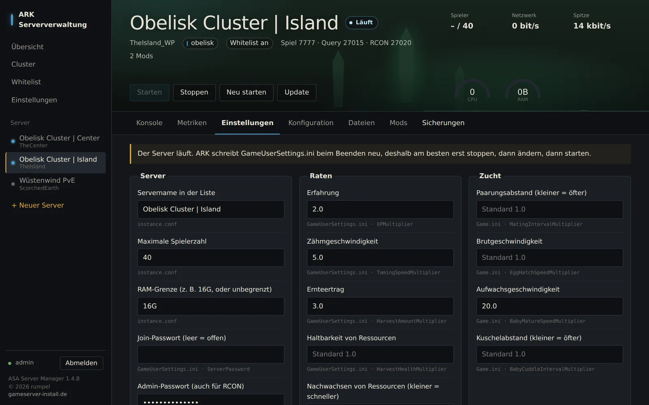Click the Spieler count "– / 40"
This screenshot has width=649, height=405.
[x=462, y=26]
